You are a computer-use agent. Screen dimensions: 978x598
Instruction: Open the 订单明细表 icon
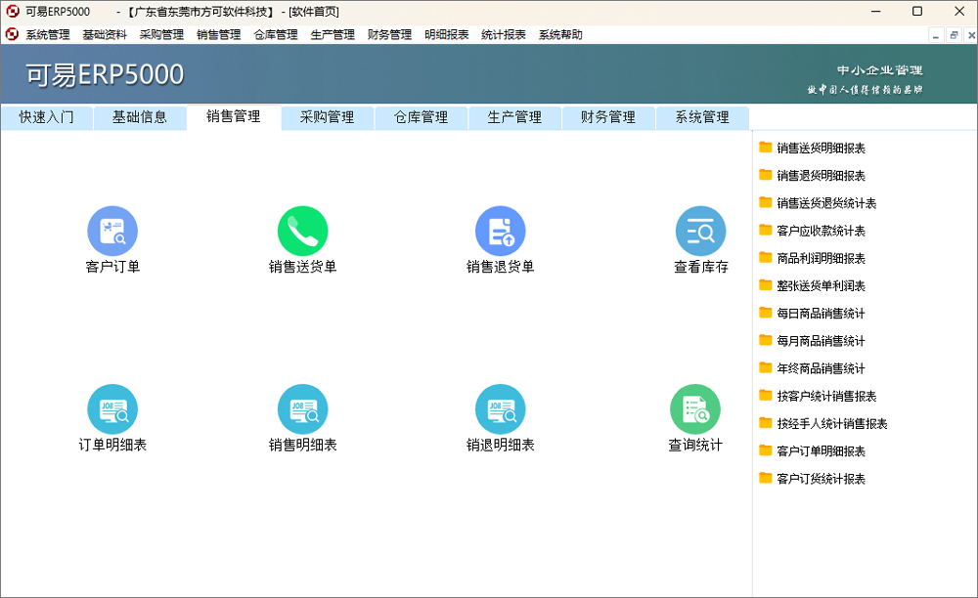112,409
